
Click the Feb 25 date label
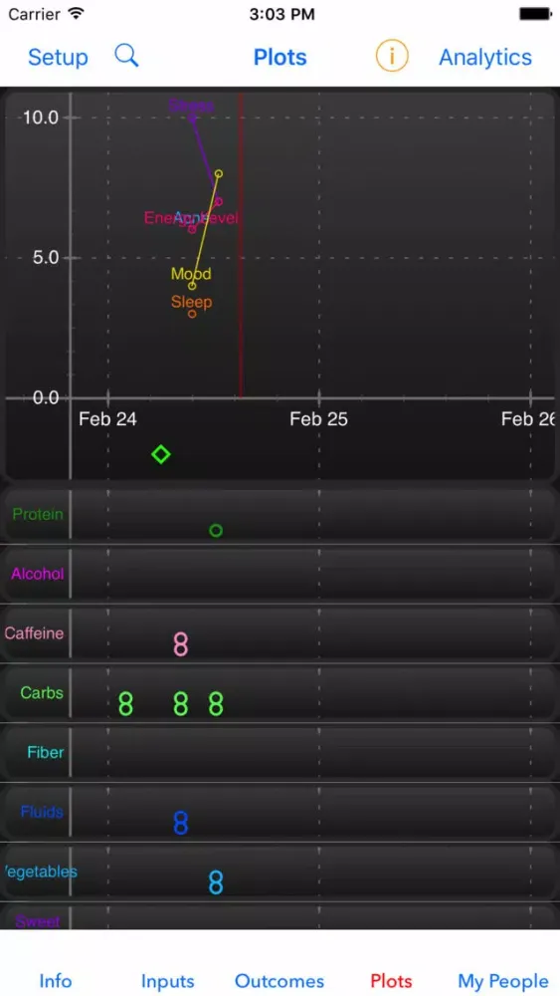click(319, 419)
